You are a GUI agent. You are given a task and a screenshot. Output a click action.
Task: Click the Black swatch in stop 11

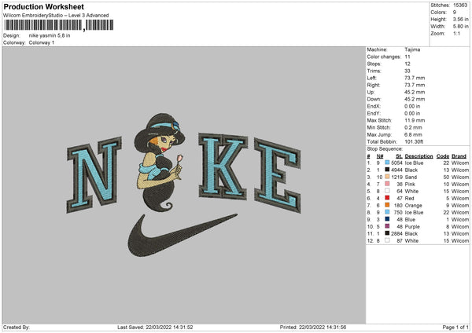387,233
